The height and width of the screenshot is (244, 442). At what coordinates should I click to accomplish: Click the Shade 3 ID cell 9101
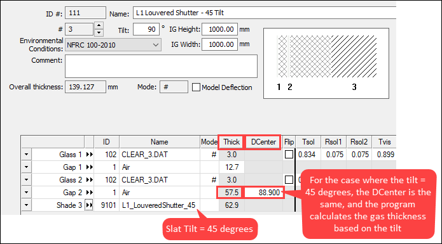(x=107, y=205)
